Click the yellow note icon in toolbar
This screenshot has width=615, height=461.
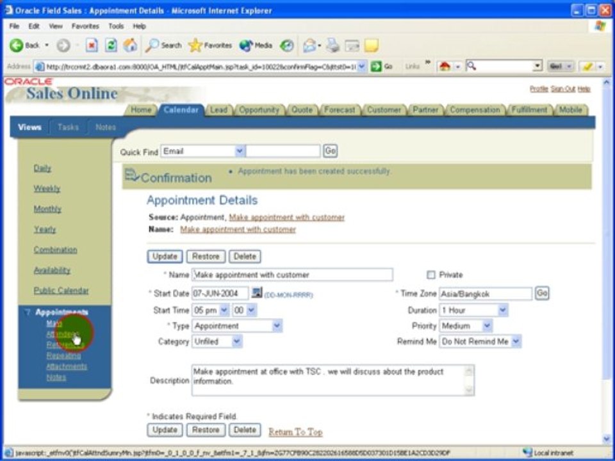click(371, 45)
